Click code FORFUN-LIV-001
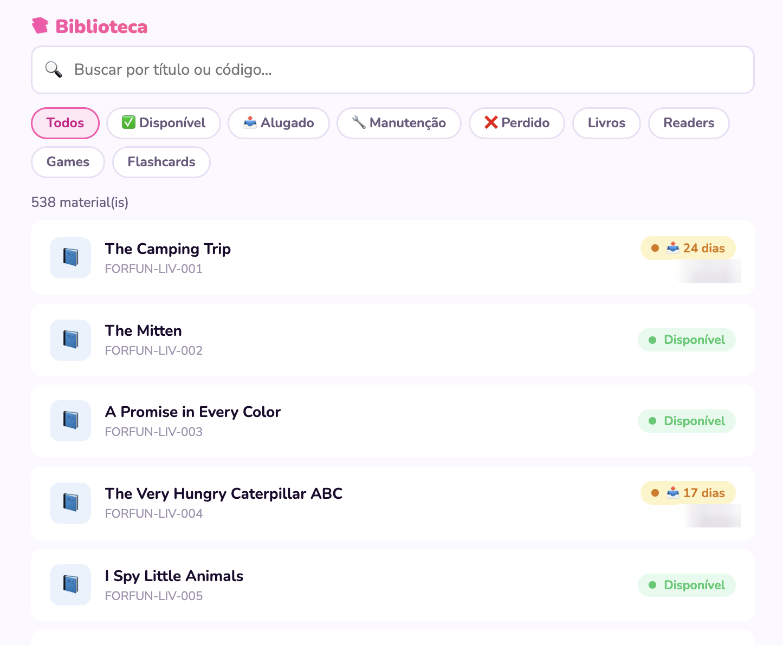The height and width of the screenshot is (645, 783). tap(154, 269)
